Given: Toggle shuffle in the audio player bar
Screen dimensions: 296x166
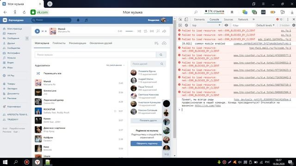Looking at the screenshot, I should 139,31.
